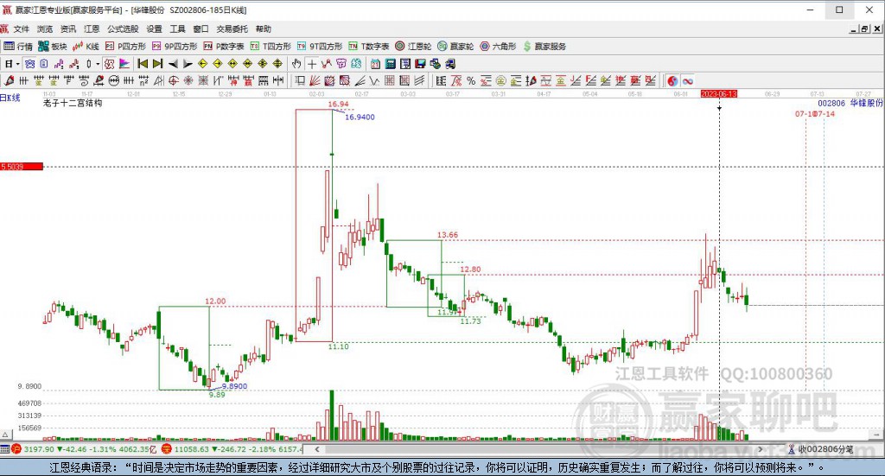Click the floppy disk save icon
885x476 pixels.
[421, 64]
